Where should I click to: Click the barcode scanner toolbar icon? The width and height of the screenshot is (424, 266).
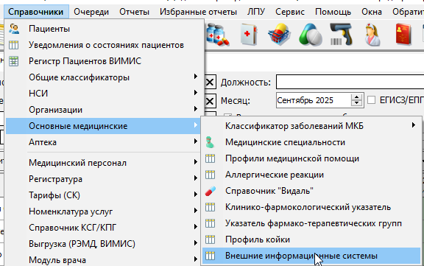(x=341, y=35)
